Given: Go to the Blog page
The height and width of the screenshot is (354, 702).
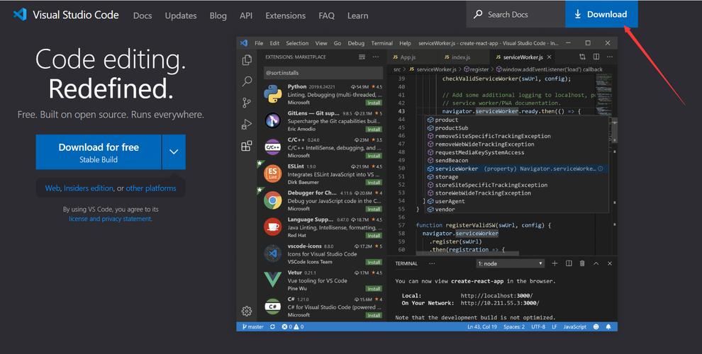Looking at the screenshot, I should (x=218, y=16).
